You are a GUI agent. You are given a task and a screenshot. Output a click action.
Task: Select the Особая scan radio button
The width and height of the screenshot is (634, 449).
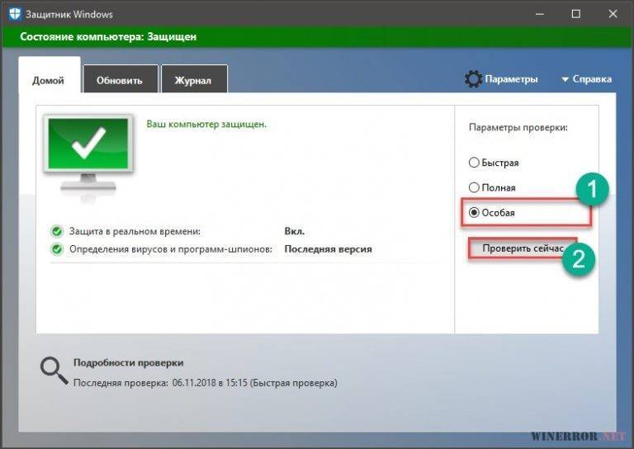click(474, 213)
